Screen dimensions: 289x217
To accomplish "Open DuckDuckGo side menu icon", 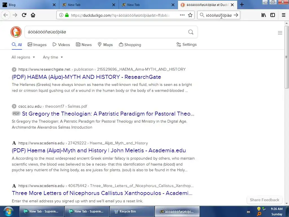I will (280, 33).
